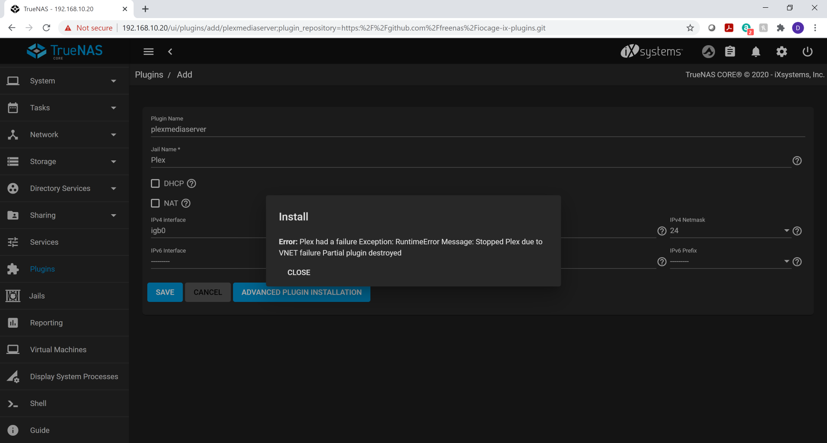Open the Task Manager clipboard icon

(730, 52)
